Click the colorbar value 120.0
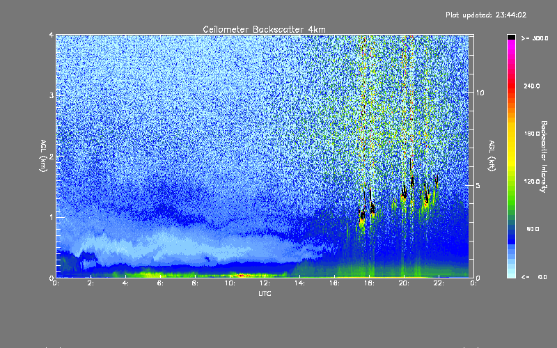Screen dimensions: 557x348 [532, 182]
